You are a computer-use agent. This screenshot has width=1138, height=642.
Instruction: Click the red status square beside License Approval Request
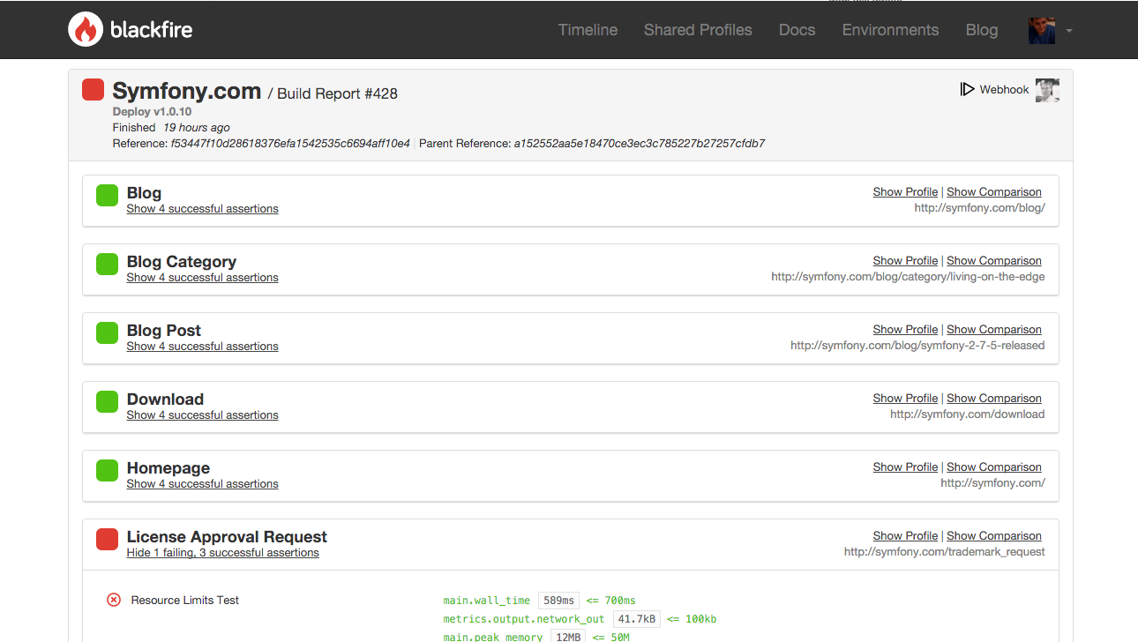coord(107,539)
